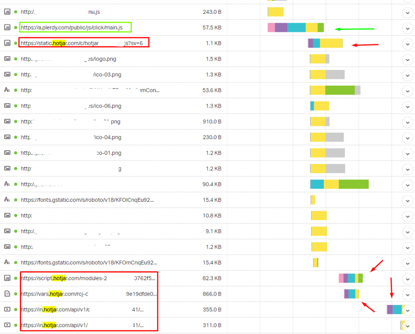Click the font icon on the 90.4 KB row
This screenshot has width=415, height=334.
pos(7,184)
